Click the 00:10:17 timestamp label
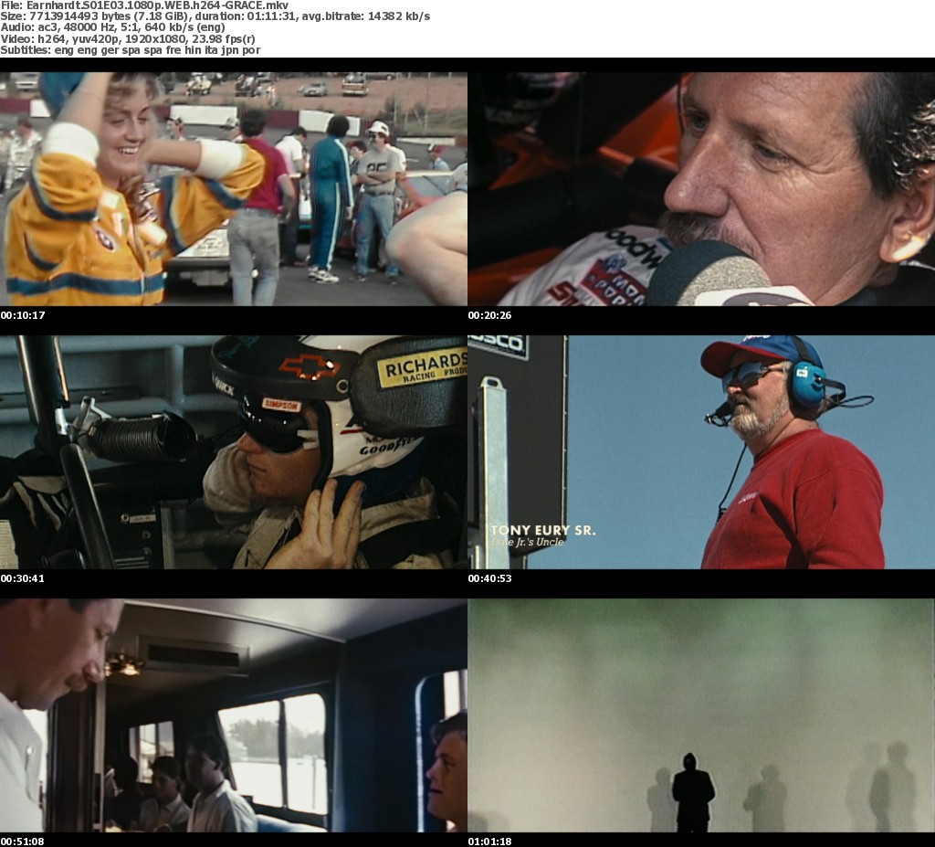 pyautogui.click(x=23, y=315)
